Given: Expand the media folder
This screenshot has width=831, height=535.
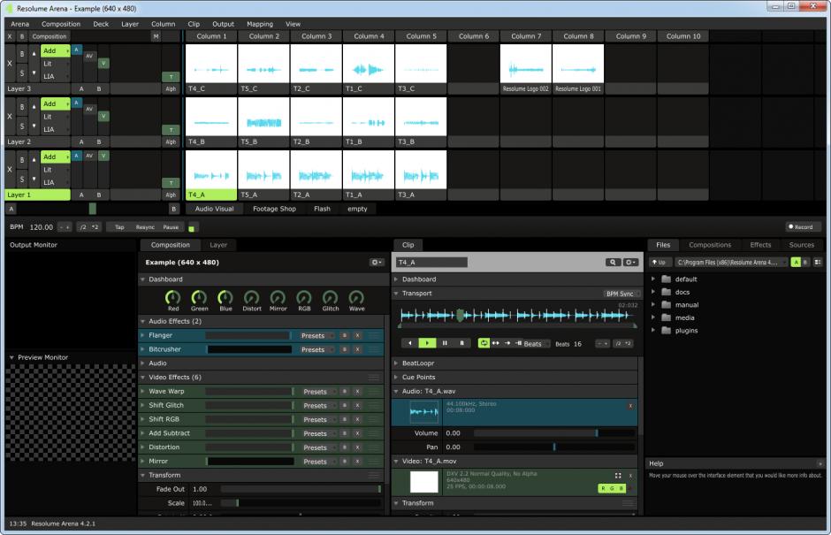Looking at the screenshot, I should point(653,317).
